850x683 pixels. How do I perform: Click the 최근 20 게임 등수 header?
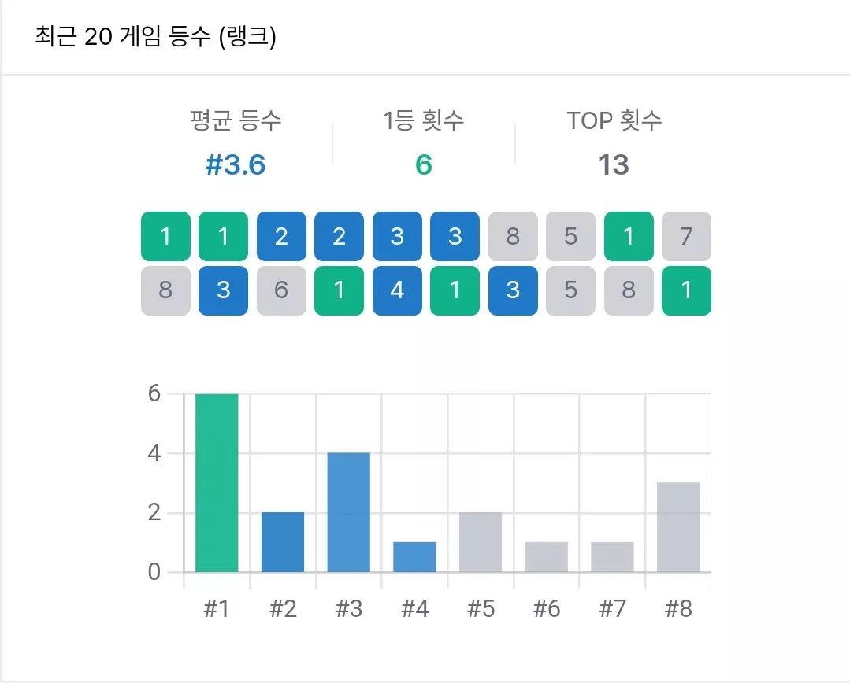[155, 37]
